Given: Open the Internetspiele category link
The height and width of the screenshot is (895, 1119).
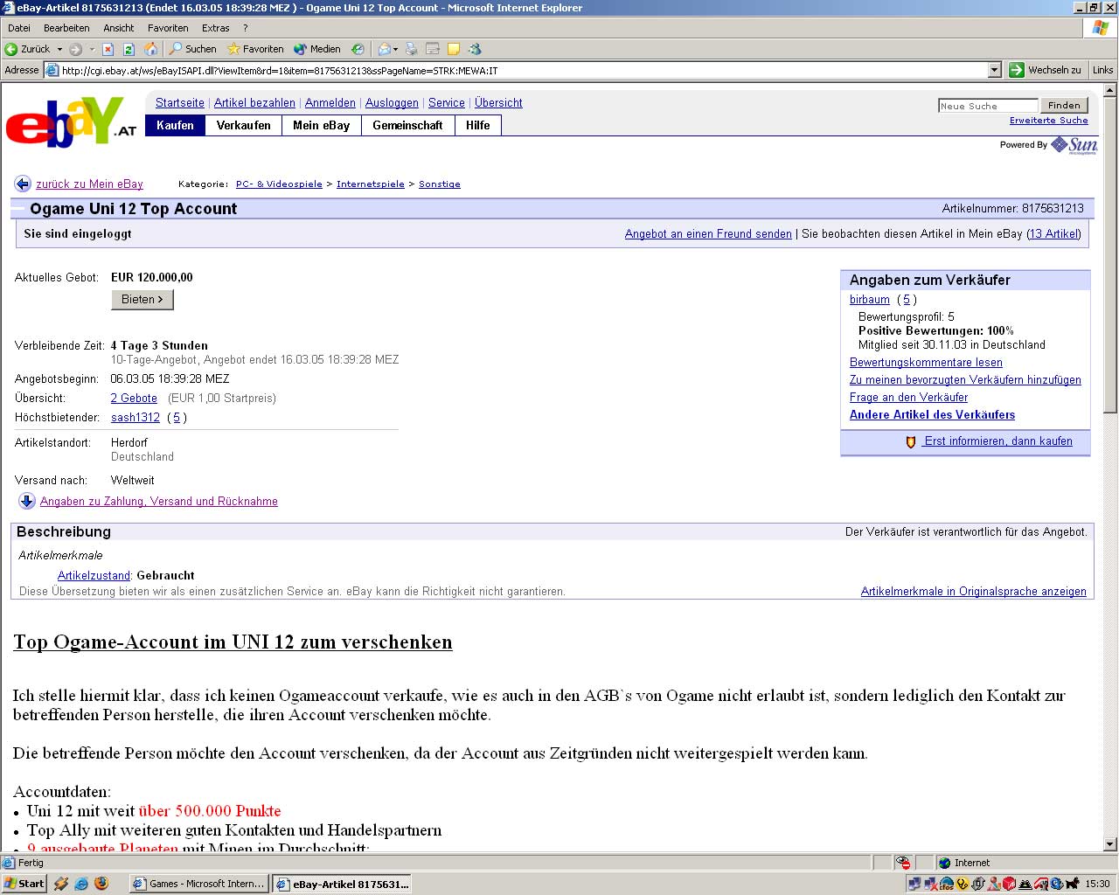Looking at the screenshot, I should [371, 184].
